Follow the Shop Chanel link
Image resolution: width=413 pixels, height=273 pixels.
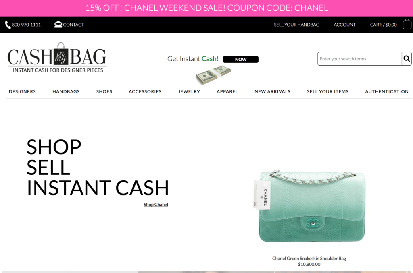pos(156,205)
